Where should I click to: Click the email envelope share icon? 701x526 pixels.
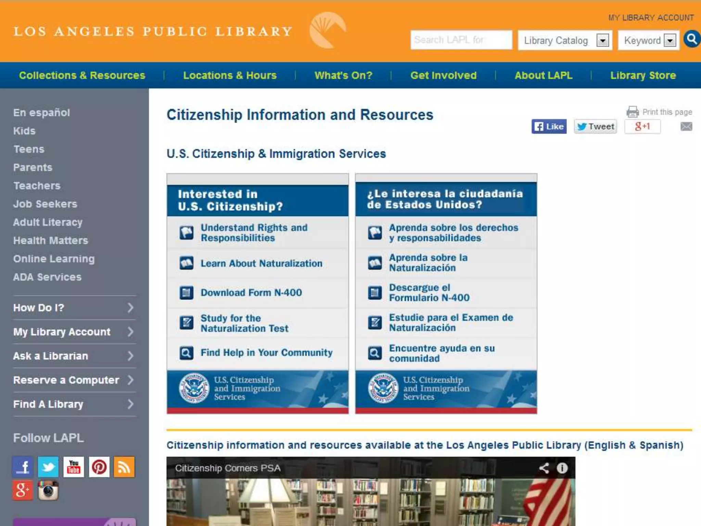pos(686,127)
